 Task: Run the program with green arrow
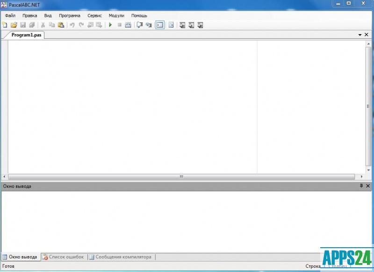110,25
